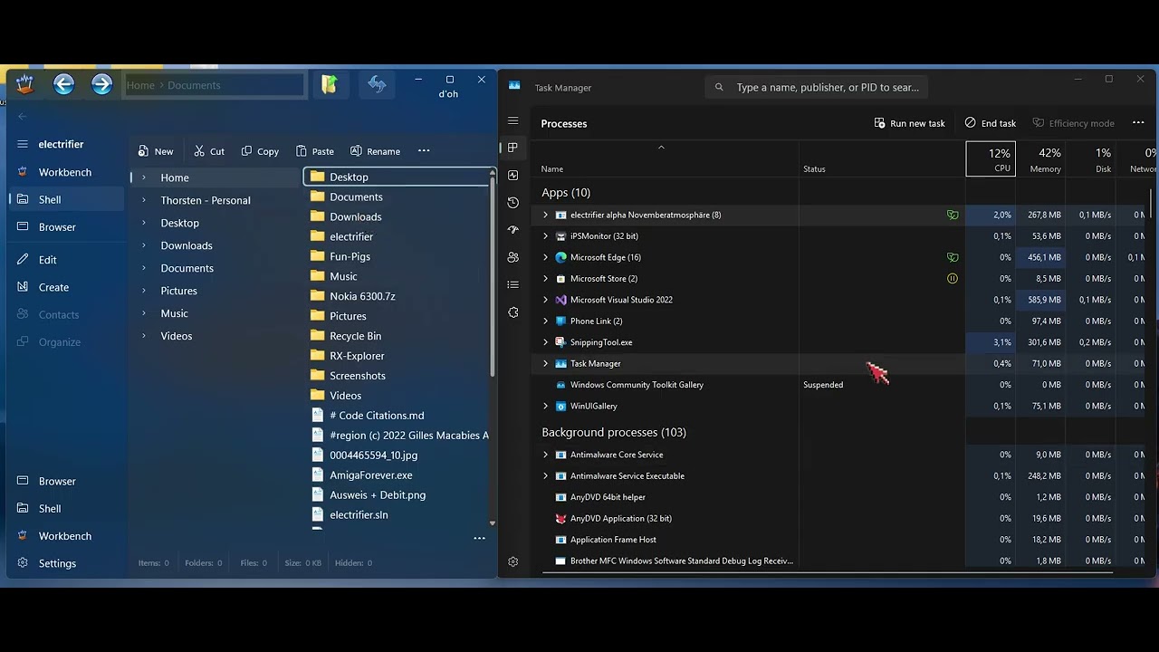Click the double-arrow sync icon in electrifier's title bar
1159x652 pixels.
tap(377, 84)
